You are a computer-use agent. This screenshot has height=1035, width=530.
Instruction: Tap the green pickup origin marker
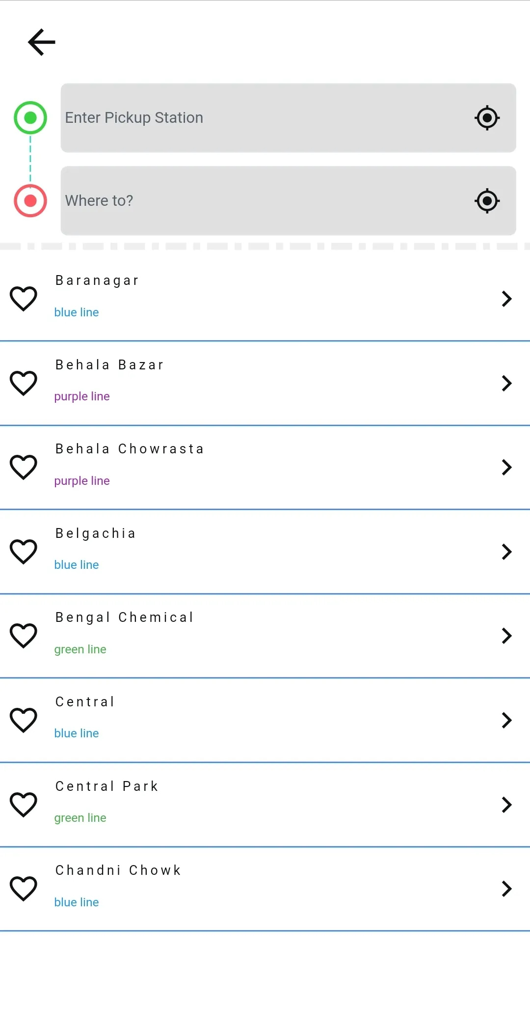pyautogui.click(x=30, y=118)
